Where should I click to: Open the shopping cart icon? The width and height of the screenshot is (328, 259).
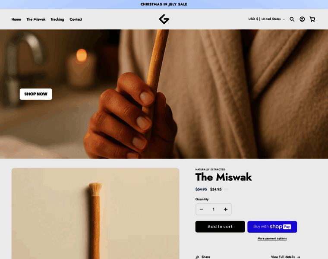pyautogui.click(x=312, y=19)
